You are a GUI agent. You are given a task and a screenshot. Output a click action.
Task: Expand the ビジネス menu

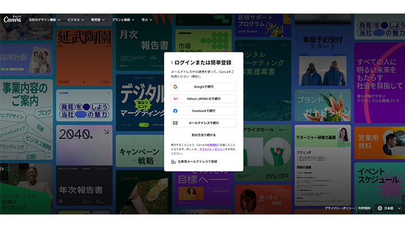tap(76, 20)
